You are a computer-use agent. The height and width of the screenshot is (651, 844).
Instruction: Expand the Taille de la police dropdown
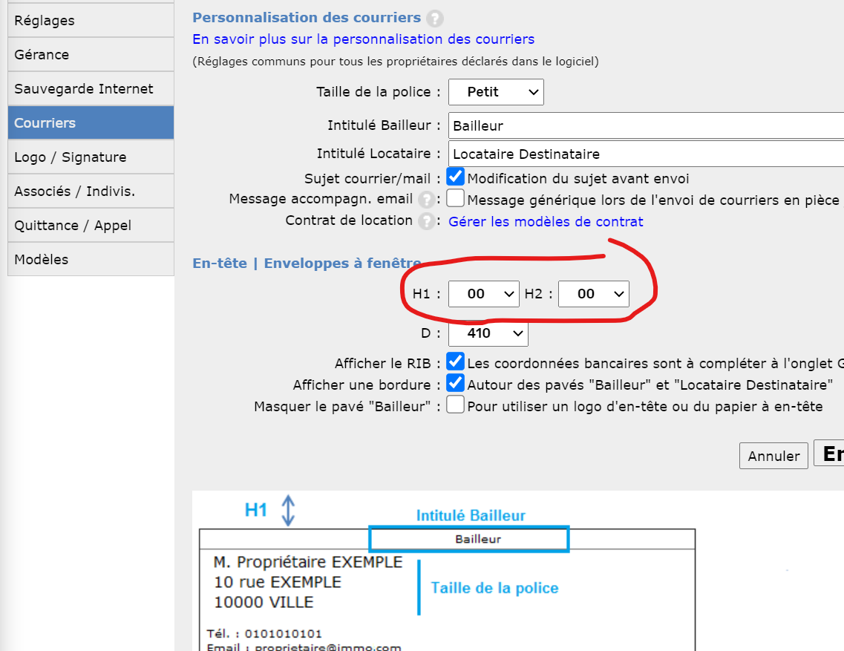pos(496,92)
